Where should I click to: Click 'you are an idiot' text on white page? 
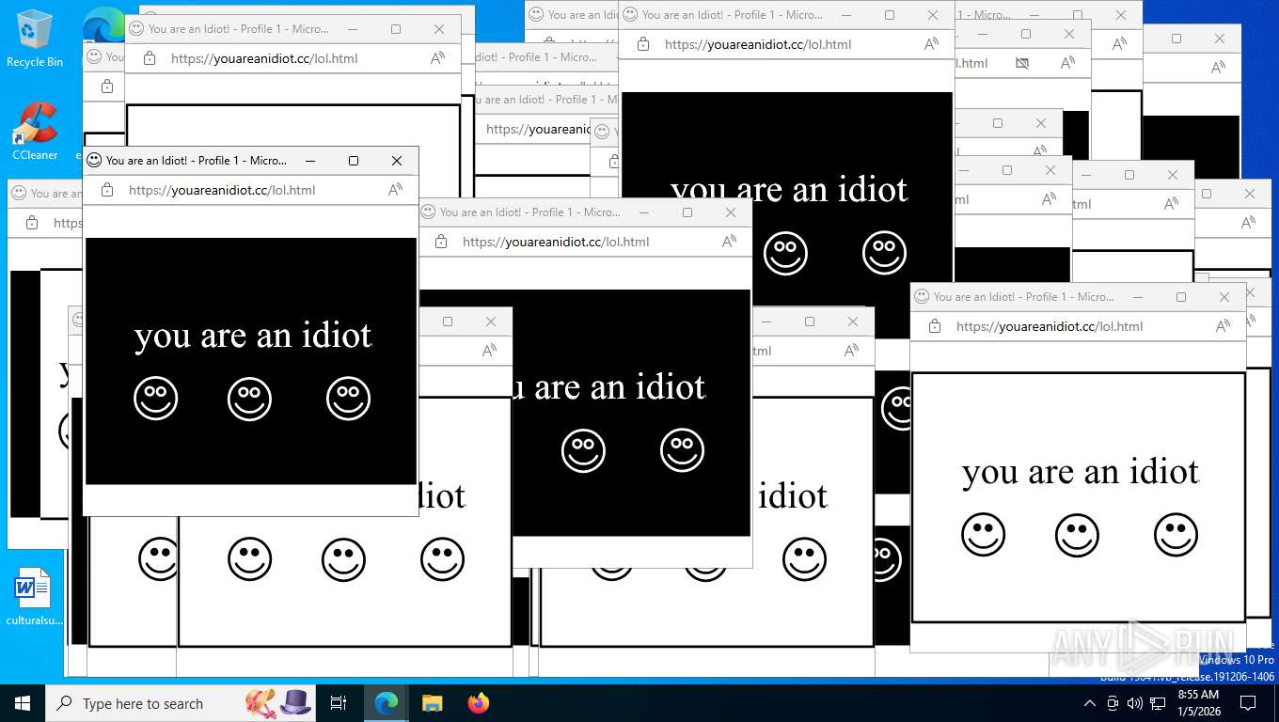coord(1080,472)
